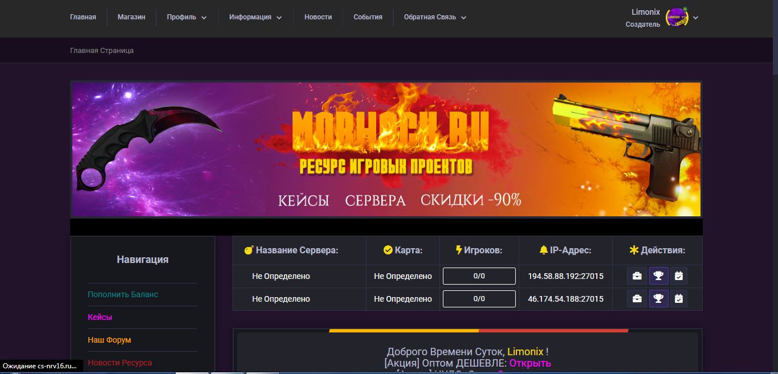Viewport: 778px width, 374px height.
Task: Expand the Профиль dropdown menu
Action: 187,17
